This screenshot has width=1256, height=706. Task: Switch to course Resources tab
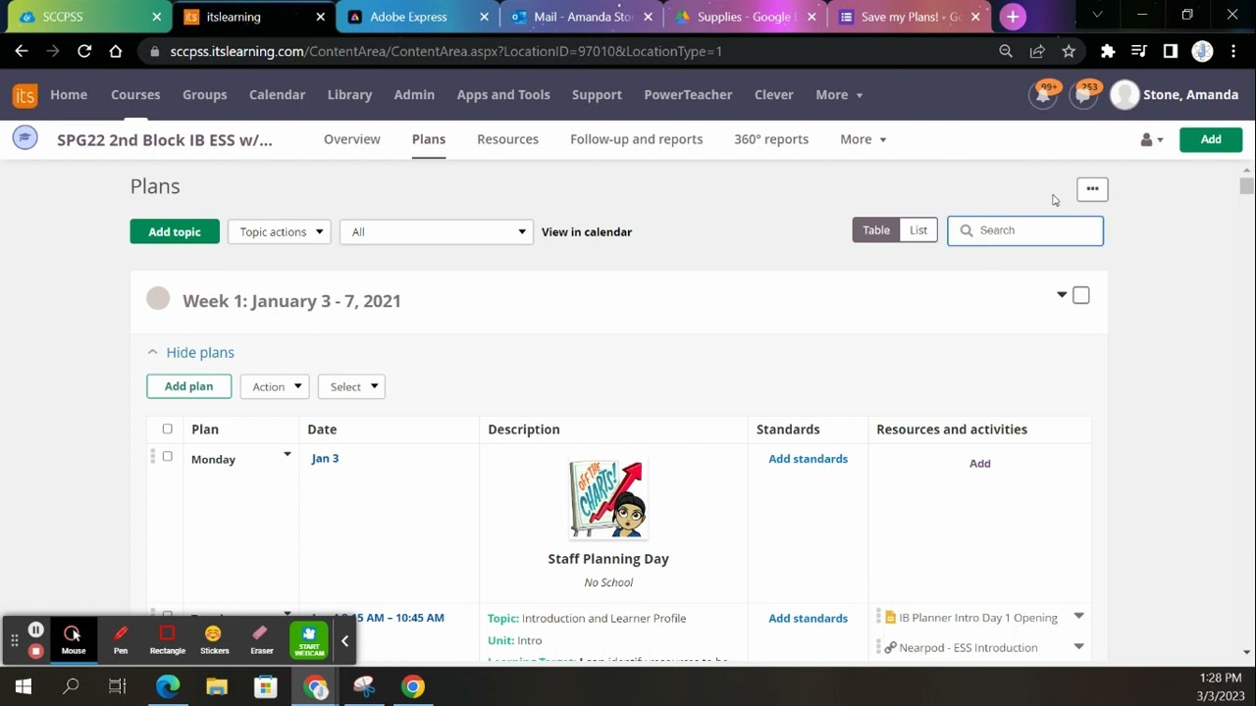[x=507, y=139]
